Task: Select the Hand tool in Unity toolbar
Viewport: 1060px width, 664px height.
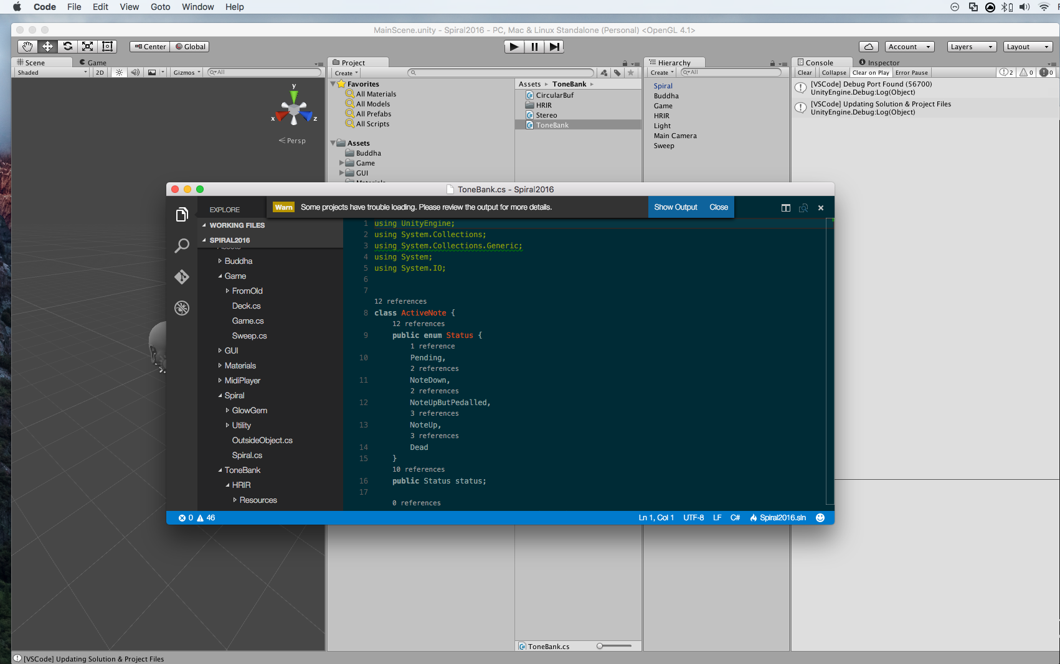Action: (x=27, y=47)
